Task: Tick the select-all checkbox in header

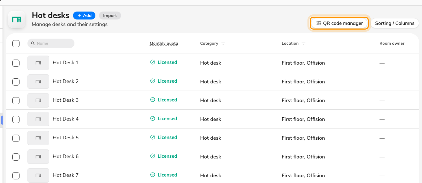Action: click(16, 44)
